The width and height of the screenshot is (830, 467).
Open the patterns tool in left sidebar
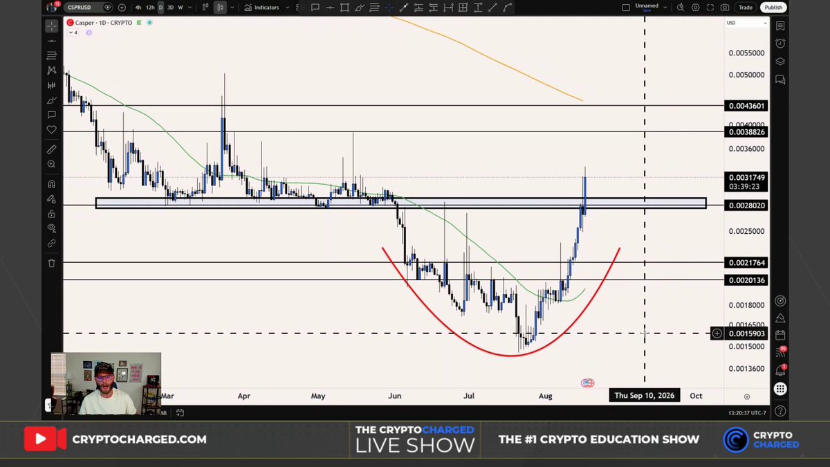tap(52, 70)
